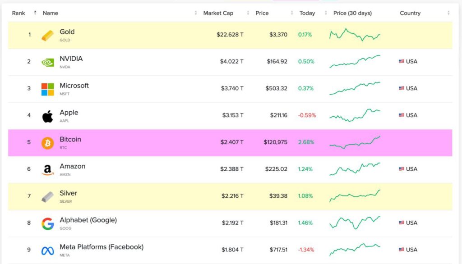
Task: Click Bitcoin's 30-day sparkline chart
Action: (x=355, y=142)
